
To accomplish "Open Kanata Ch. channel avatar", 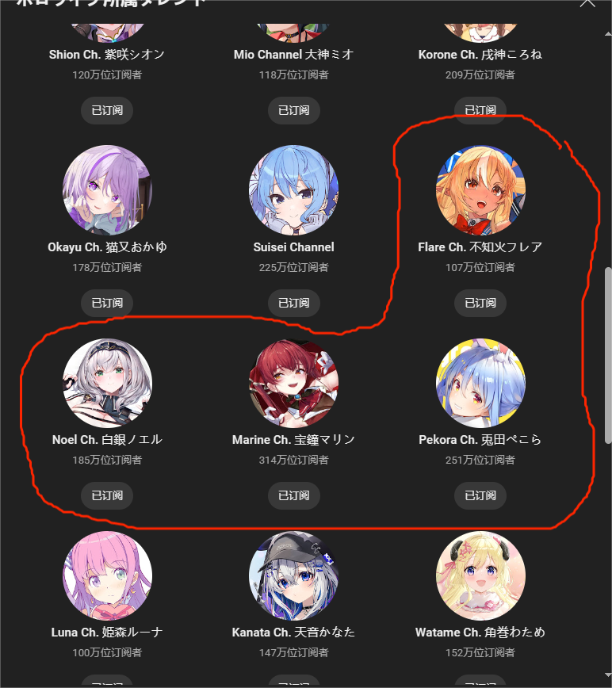I will tap(294, 575).
